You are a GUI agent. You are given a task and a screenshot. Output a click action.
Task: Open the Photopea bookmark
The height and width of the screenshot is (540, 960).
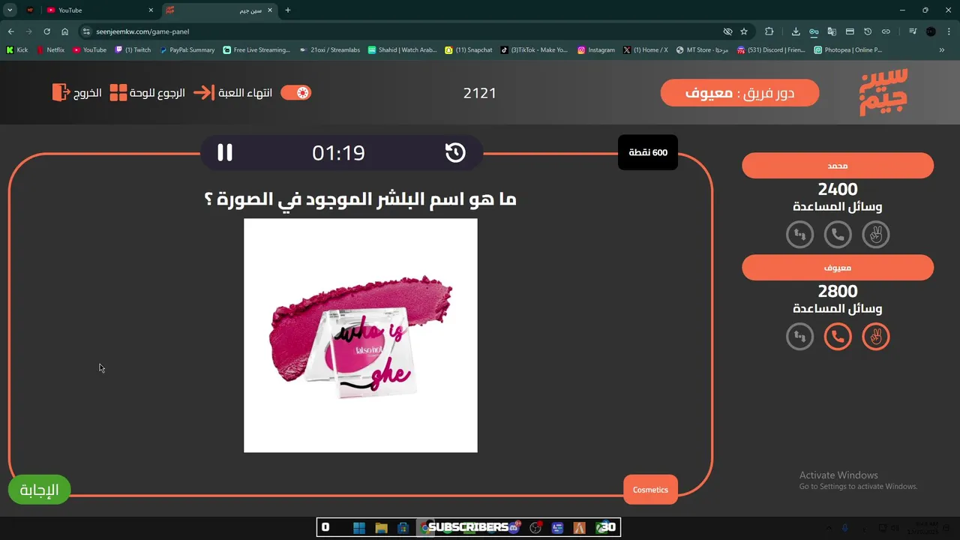click(x=848, y=50)
